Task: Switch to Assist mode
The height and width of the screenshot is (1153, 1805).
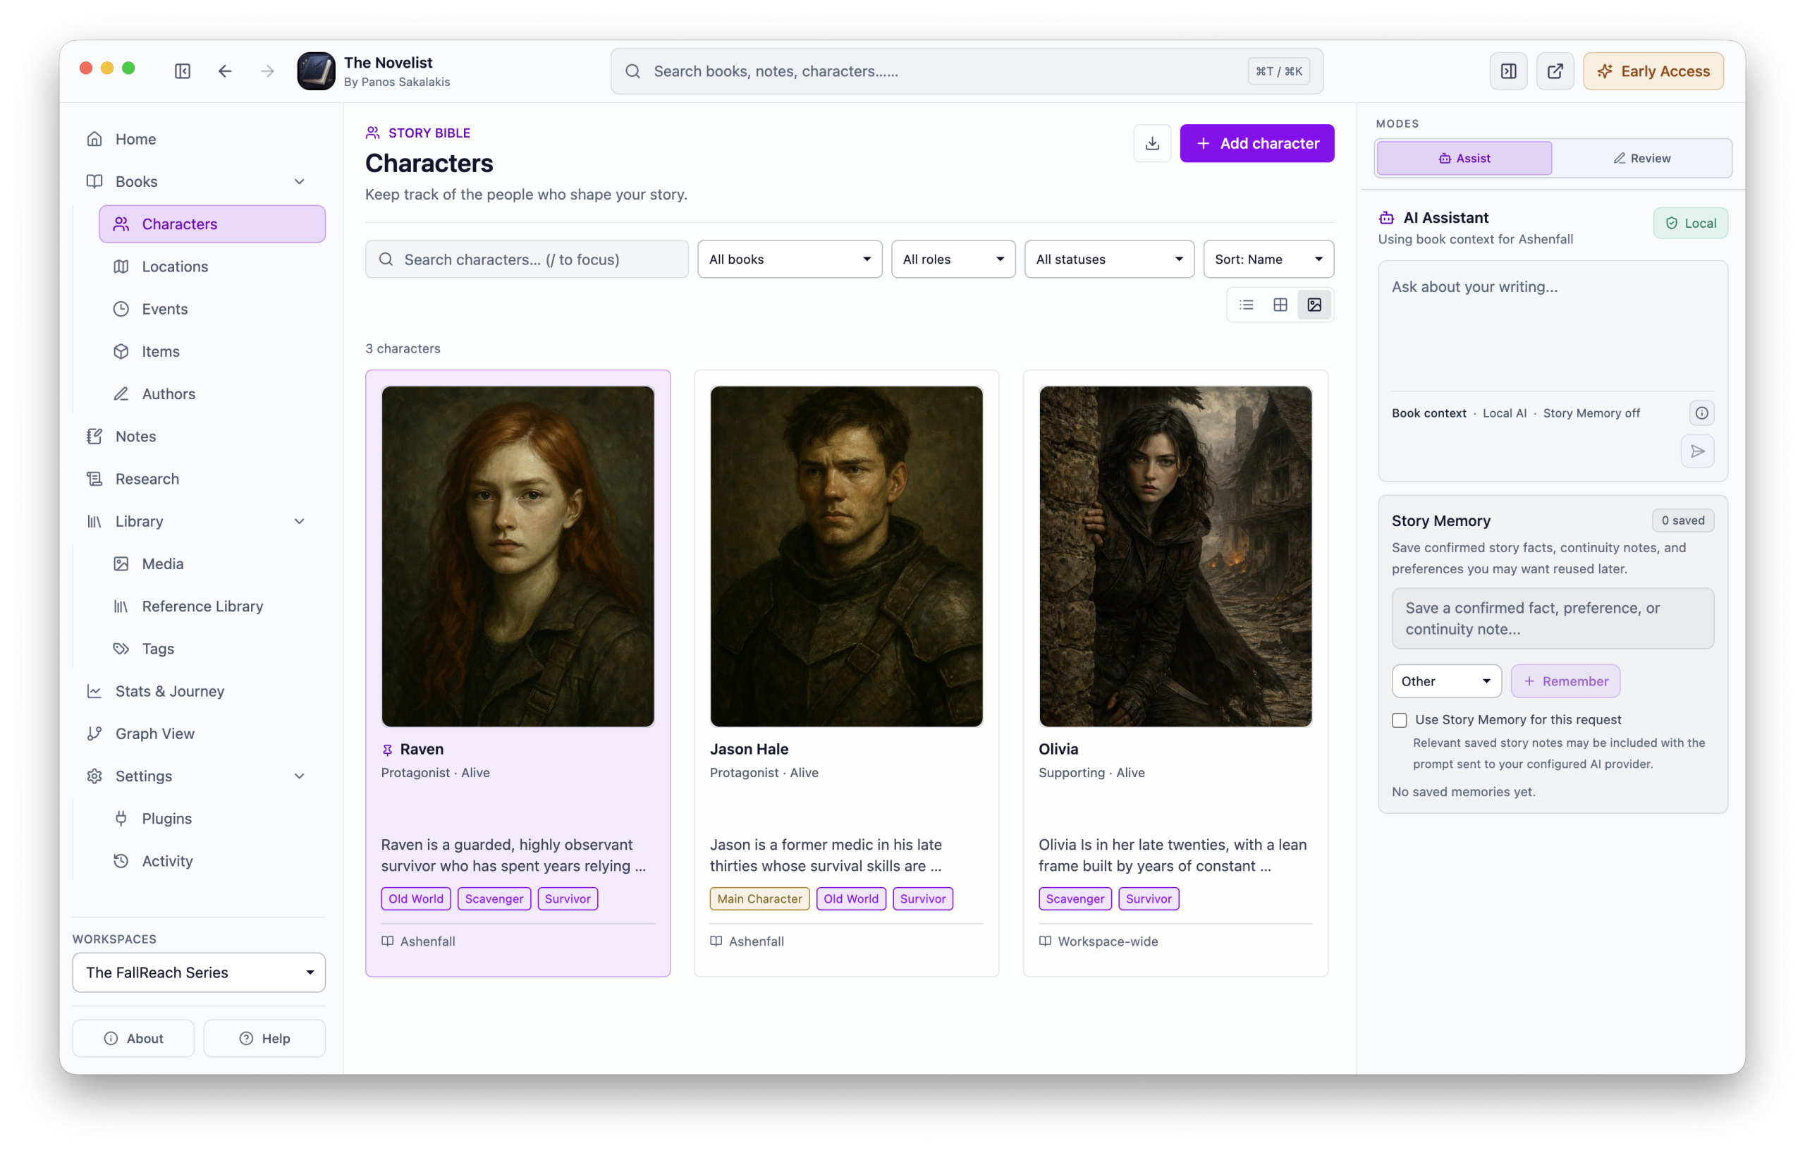Action: coord(1464,158)
